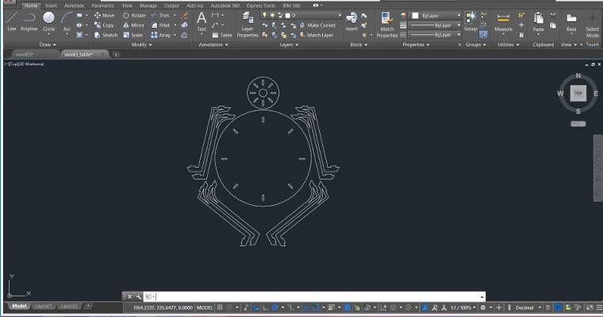
Task: Click the Match Layer button
Action: [317, 35]
